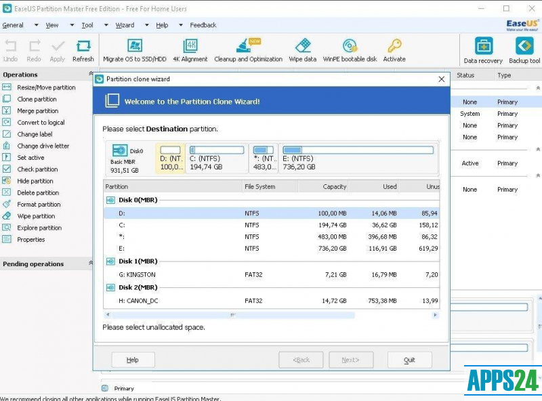Image resolution: width=542 pixels, height=401 pixels.
Task: Click the horizontal scrollbar in partition list
Action: click(x=233, y=315)
